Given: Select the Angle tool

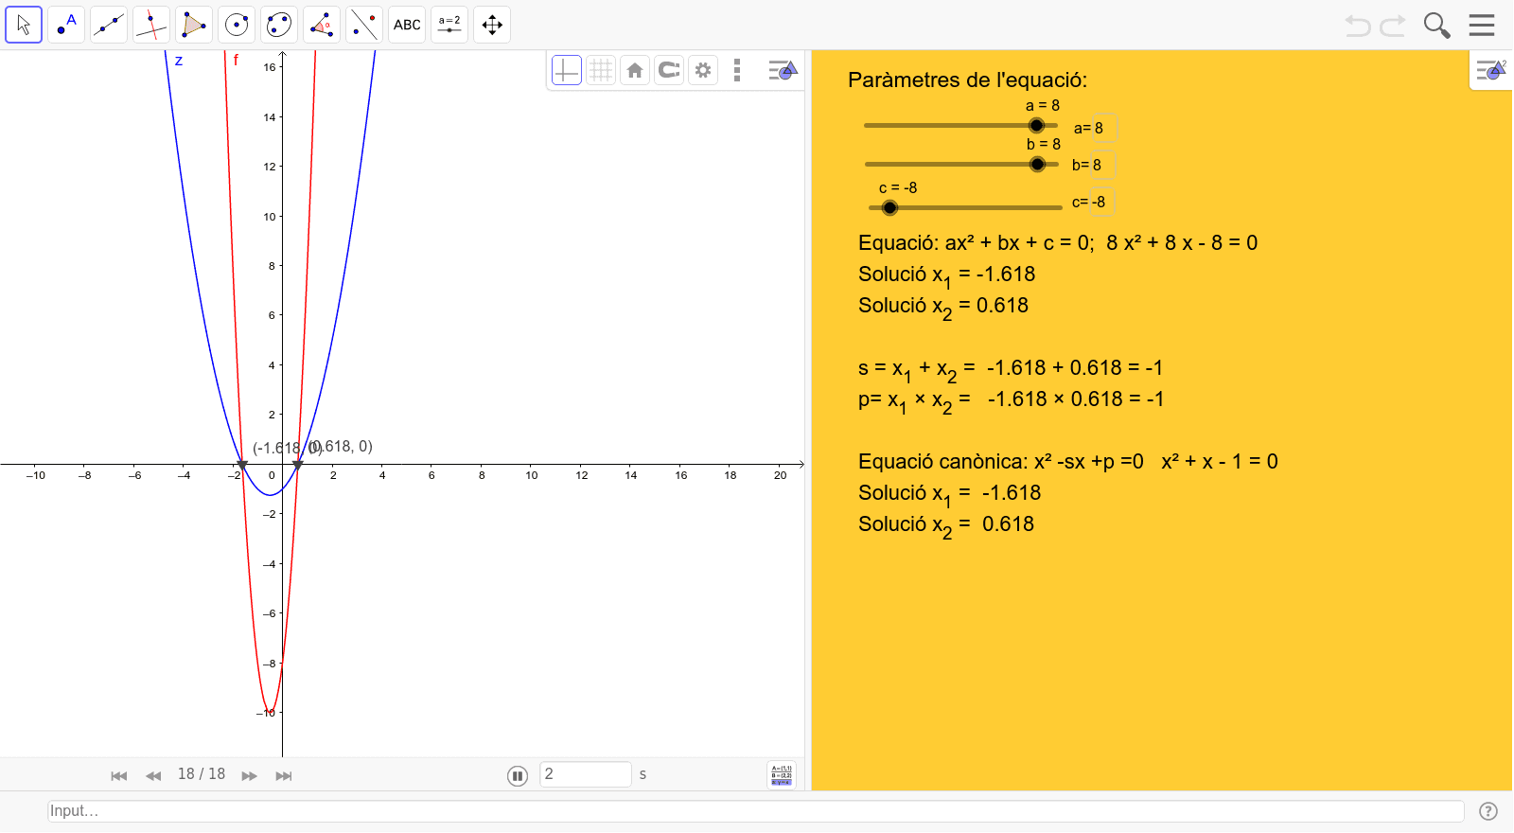Looking at the screenshot, I should click(322, 25).
